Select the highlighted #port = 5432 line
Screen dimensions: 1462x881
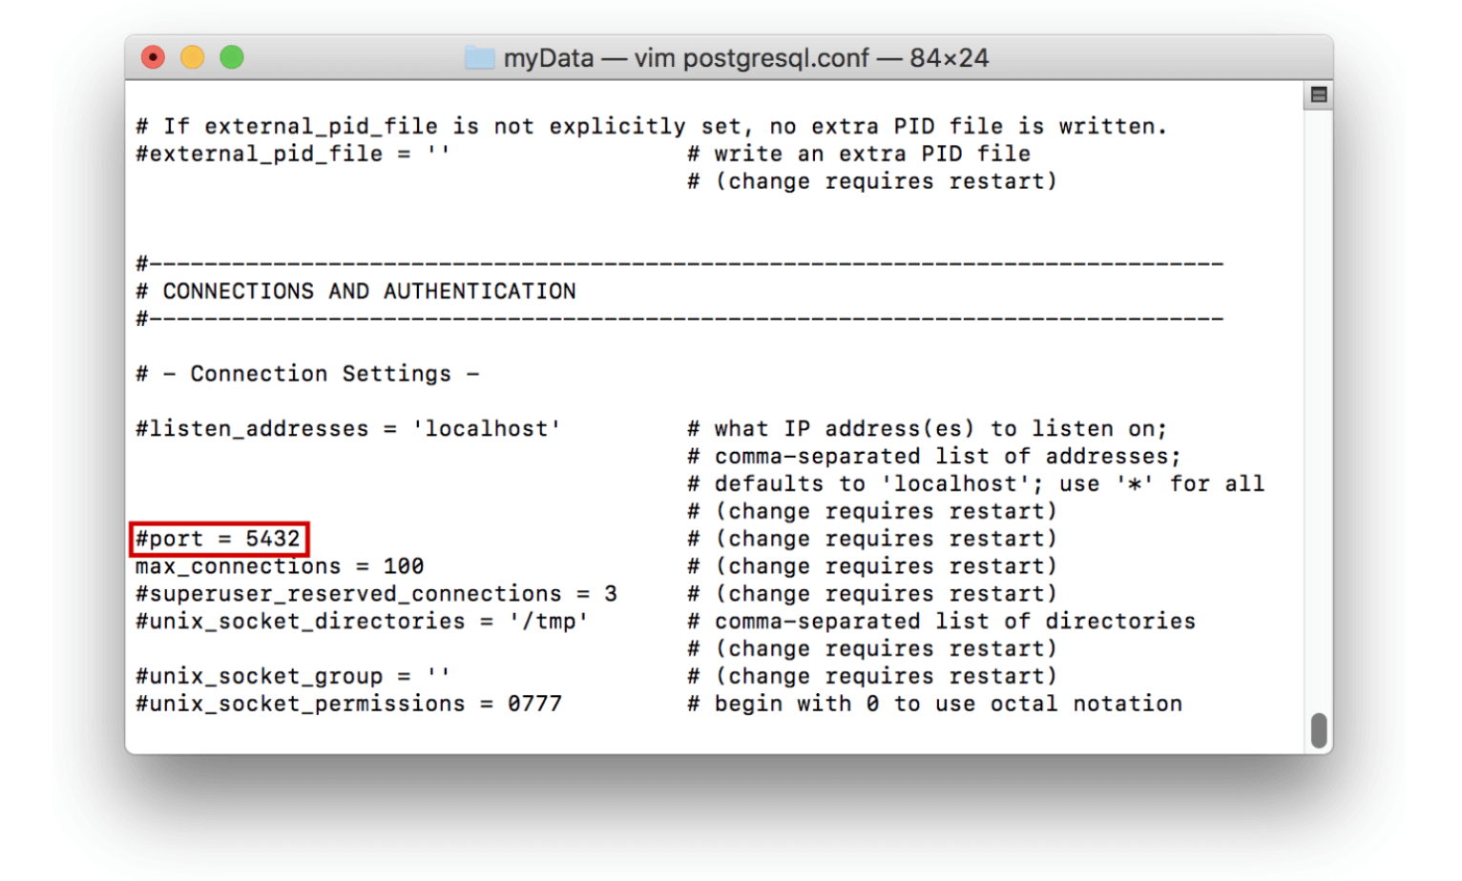(x=219, y=539)
